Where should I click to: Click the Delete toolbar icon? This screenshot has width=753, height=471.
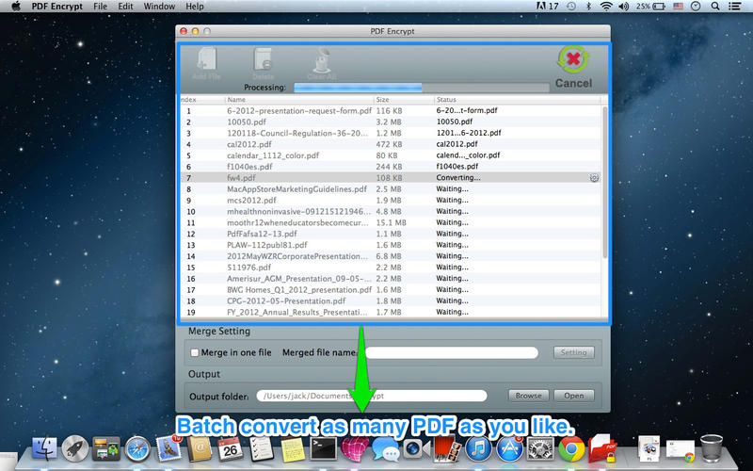[x=263, y=59]
